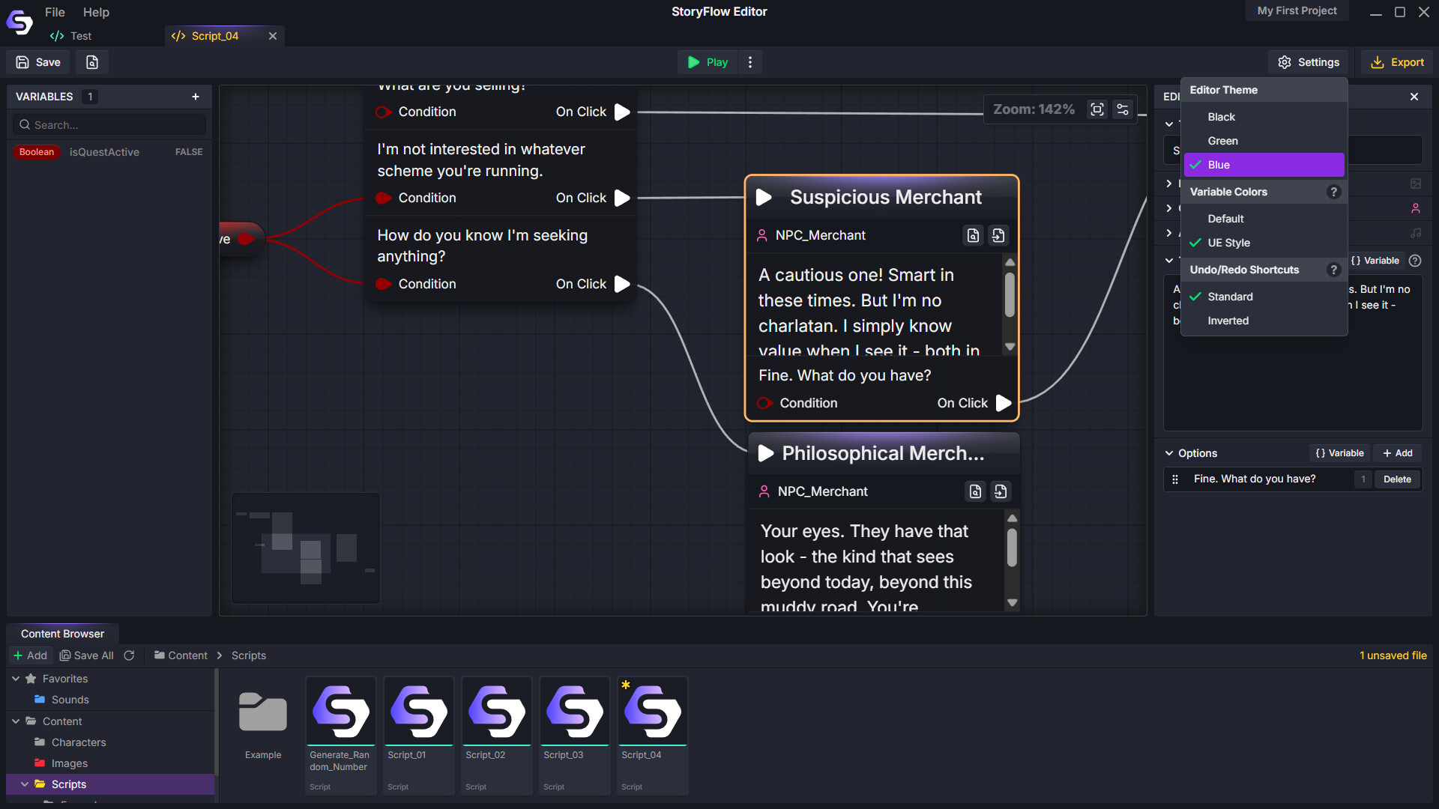Select the Black editor theme
Screen dimensions: 1439x809
click(1220, 116)
